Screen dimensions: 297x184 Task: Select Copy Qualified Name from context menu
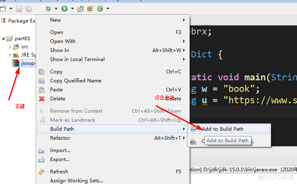point(76,81)
